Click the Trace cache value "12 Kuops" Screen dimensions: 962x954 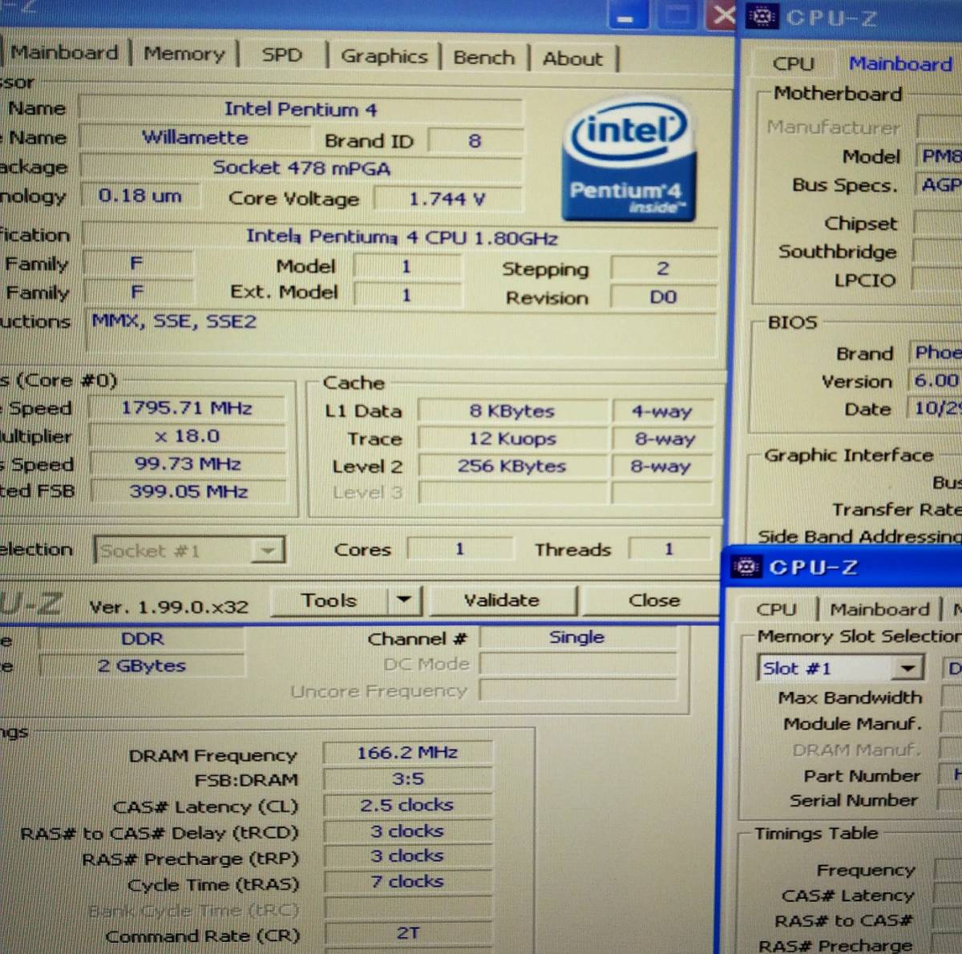pos(512,439)
